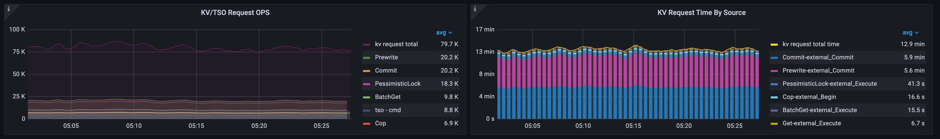Open avg sort dropdown in Request Time legend
Viewport: 940px width, 139px height.
click(x=910, y=33)
